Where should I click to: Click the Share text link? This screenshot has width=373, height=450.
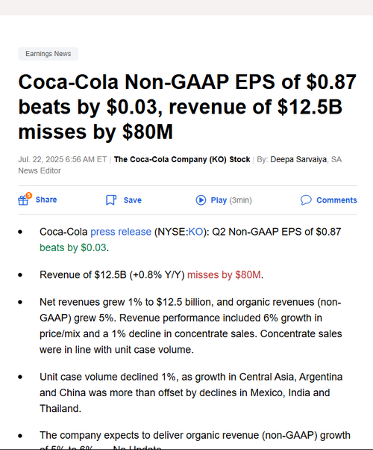pyautogui.click(x=46, y=200)
